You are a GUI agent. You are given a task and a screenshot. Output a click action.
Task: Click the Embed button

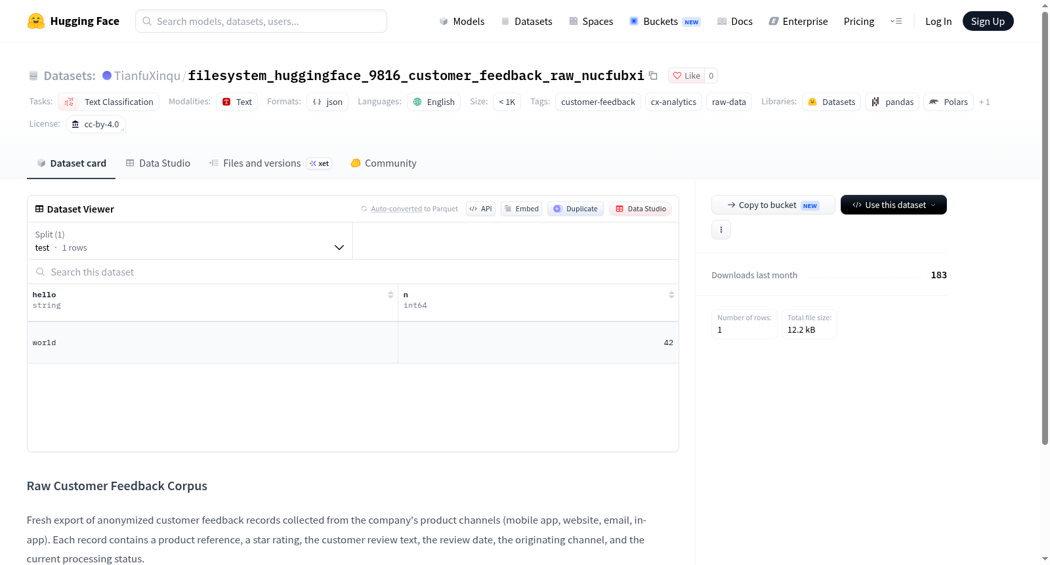(521, 209)
